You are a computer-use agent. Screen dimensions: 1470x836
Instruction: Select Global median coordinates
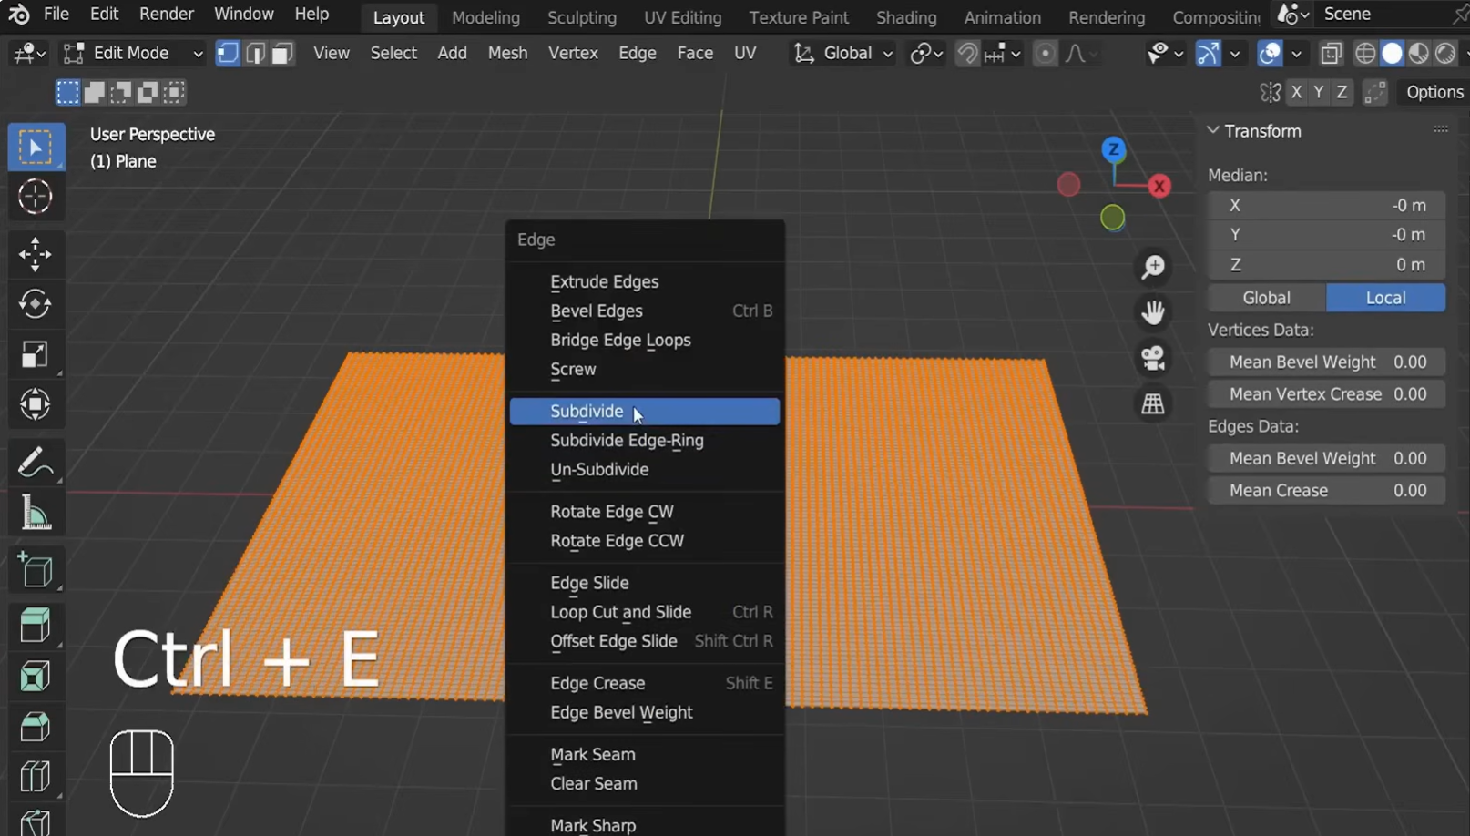pos(1266,298)
